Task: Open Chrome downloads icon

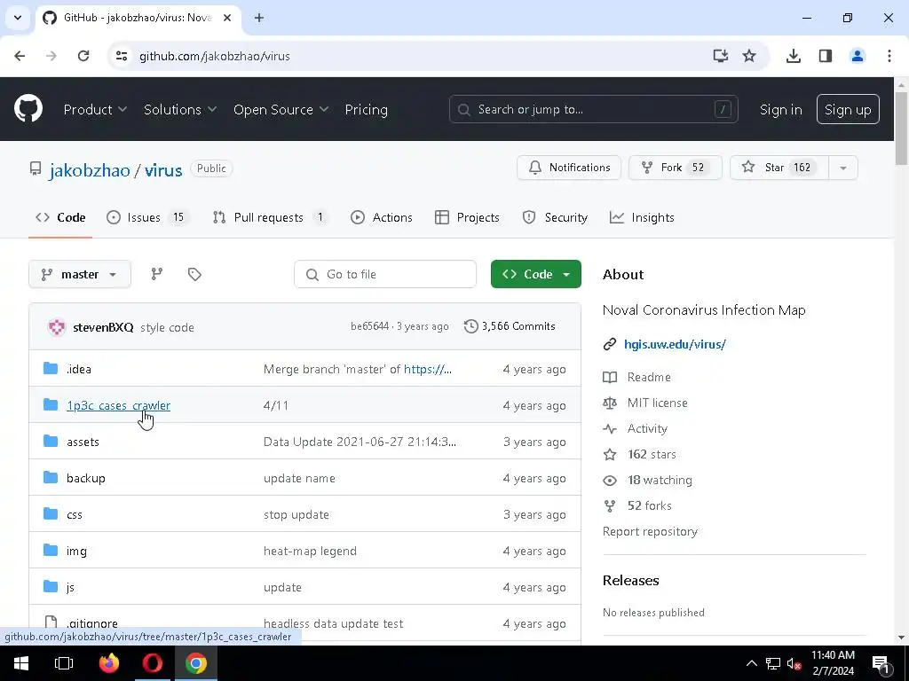Action: (793, 56)
